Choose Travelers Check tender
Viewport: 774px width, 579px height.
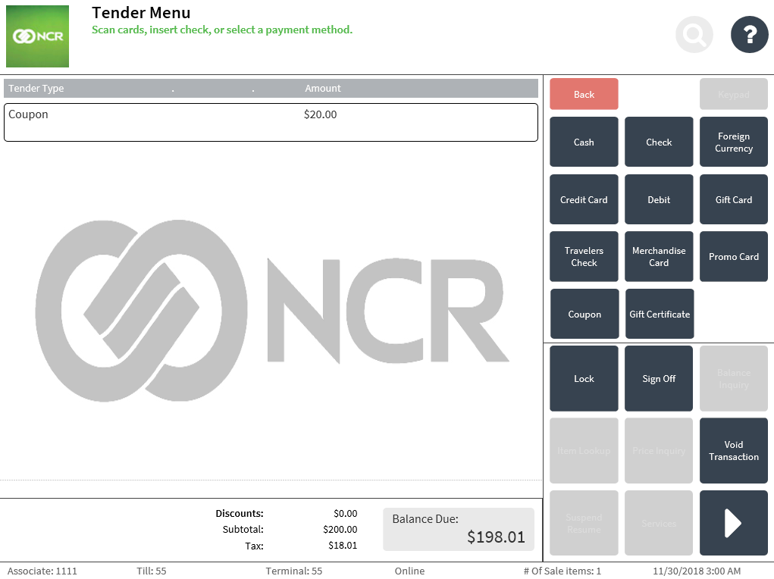click(584, 257)
